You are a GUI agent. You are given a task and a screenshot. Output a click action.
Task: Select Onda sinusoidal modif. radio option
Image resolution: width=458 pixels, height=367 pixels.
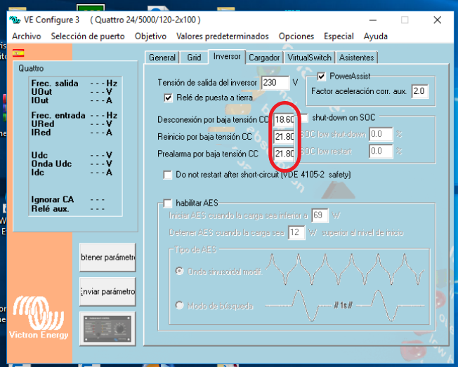coord(179,271)
